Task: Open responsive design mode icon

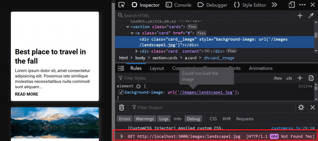Action: point(292,5)
